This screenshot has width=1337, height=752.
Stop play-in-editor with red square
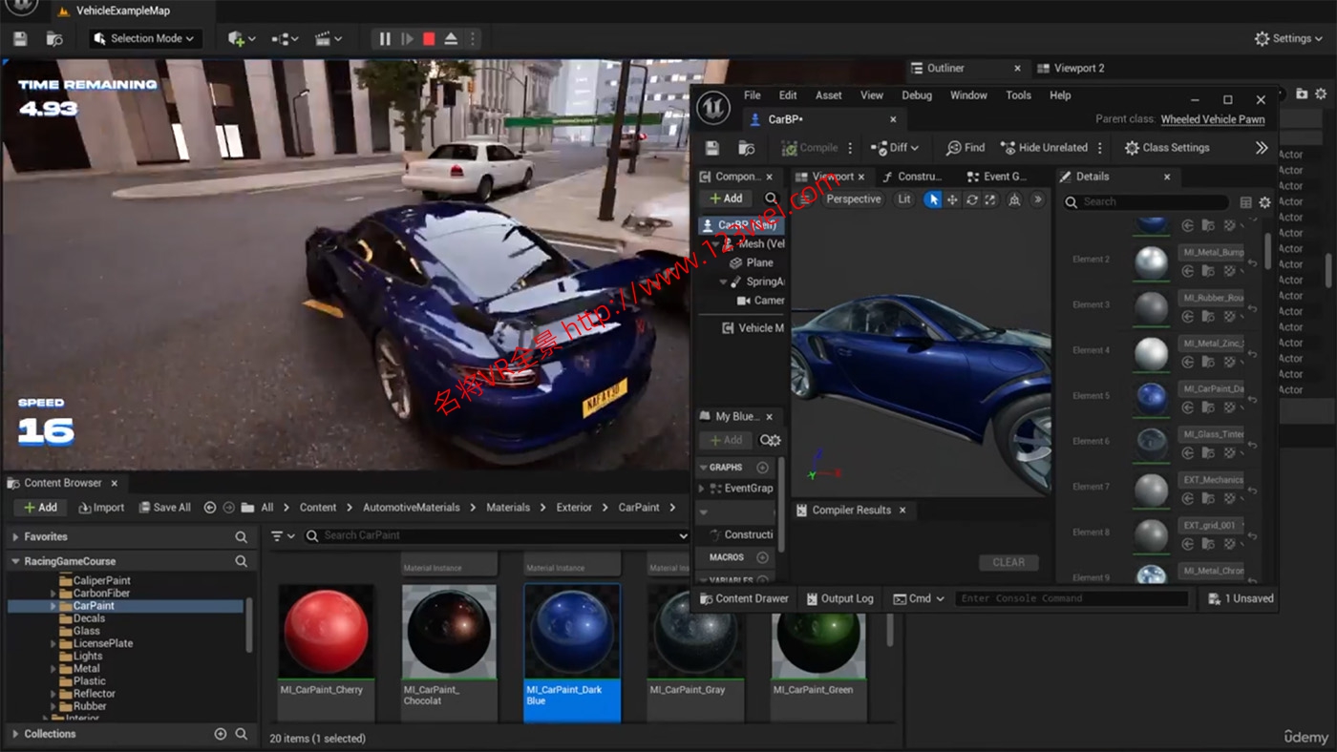click(x=429, y=39)
